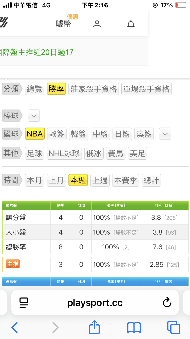Tap the notification bell icon
The height and width of the screenshot is (339, 190).
[131, 24]
